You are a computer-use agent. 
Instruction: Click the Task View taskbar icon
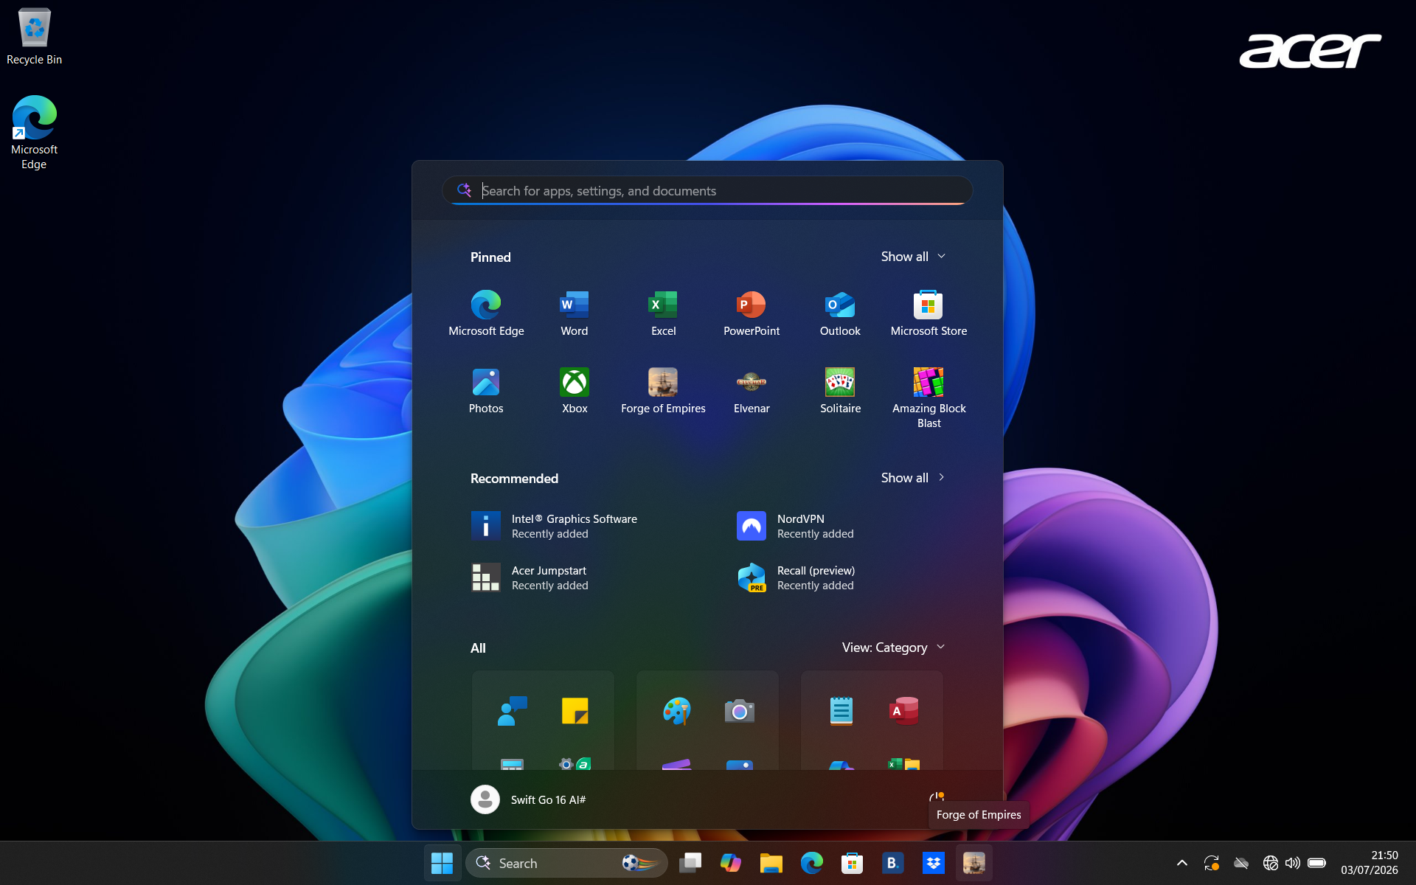[x=690, y=863]
